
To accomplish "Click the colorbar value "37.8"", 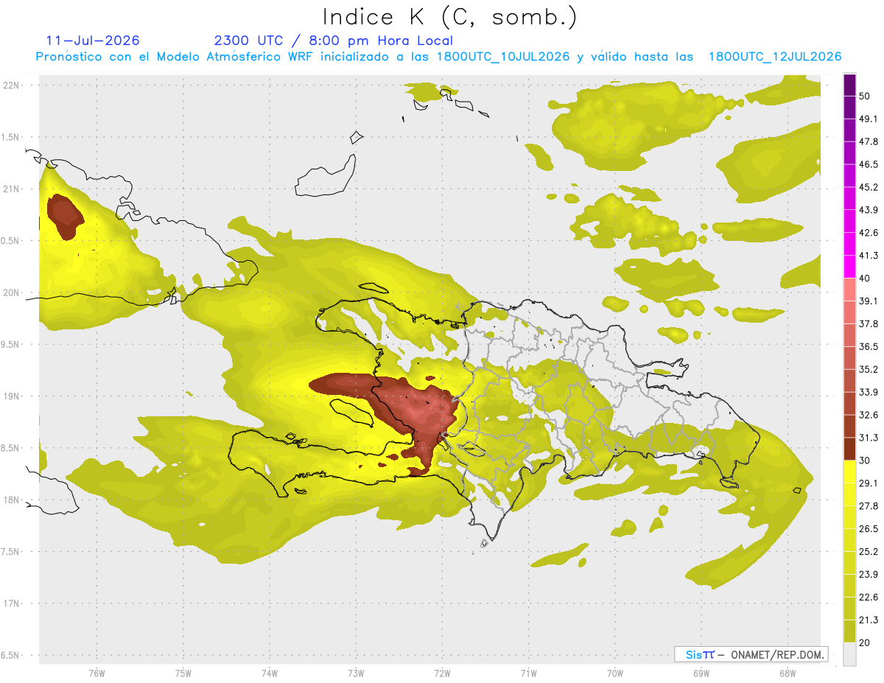I will tap(869, 324).
